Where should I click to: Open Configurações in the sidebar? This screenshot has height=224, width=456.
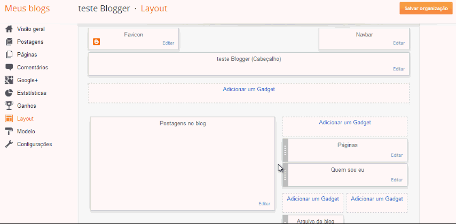click(x=34, y=144)
